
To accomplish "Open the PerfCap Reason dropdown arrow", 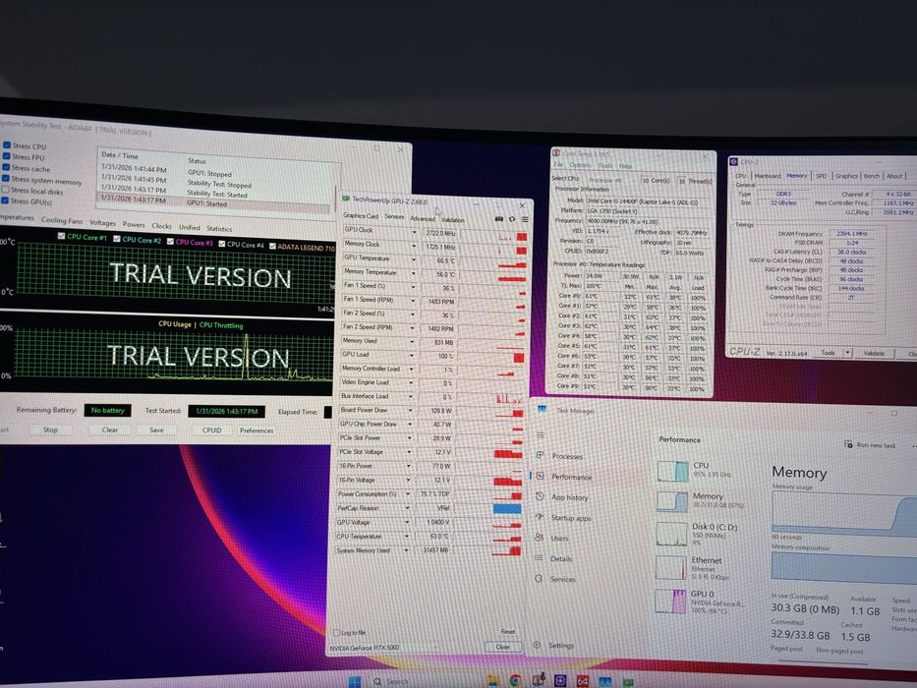I will pyautogui.click(x=408, y=508).
